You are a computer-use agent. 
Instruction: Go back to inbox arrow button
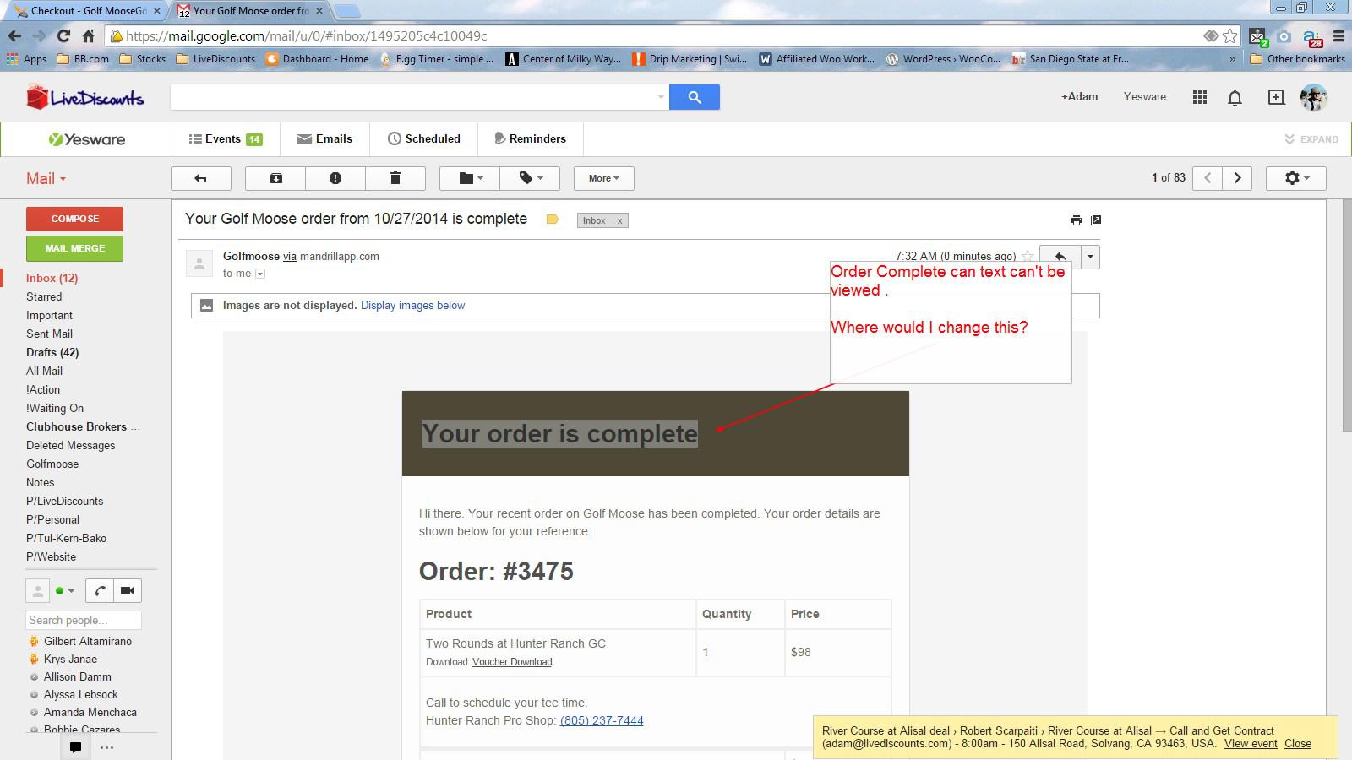coord(200,178)
